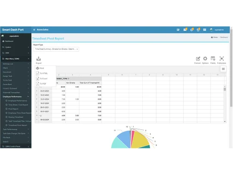Click the Home breadcrumb icon

(212, 37)
